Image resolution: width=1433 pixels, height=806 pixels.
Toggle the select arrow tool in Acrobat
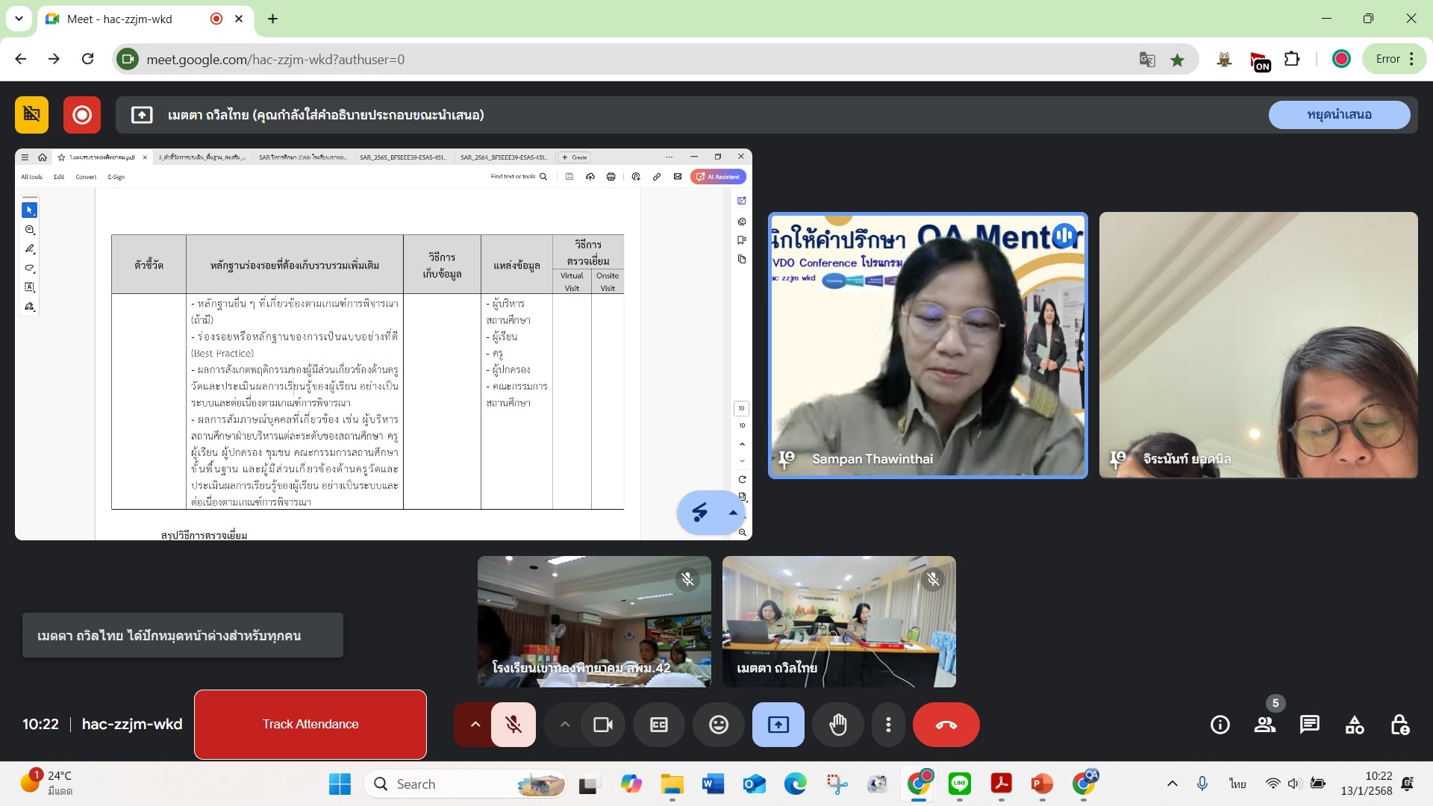30,210
